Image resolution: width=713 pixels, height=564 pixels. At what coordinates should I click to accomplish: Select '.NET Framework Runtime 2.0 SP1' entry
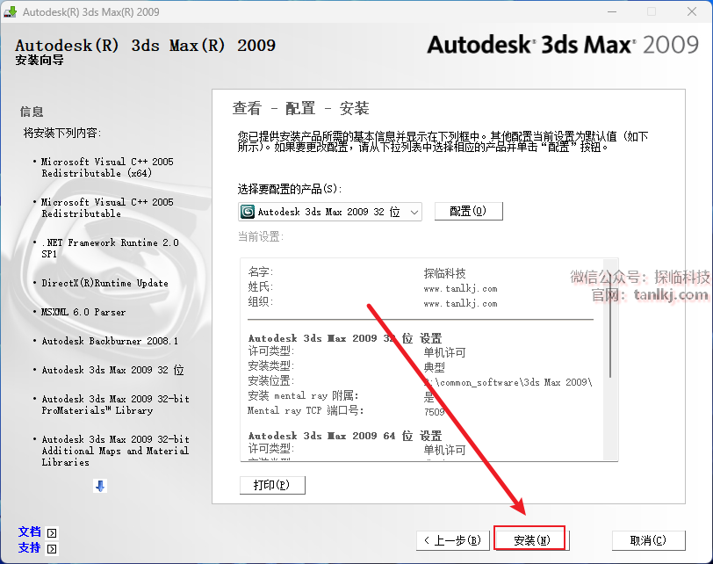[x=110, y=248]
